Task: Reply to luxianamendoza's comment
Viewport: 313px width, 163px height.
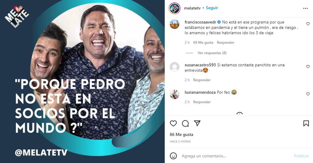Action: pyautogui.click(x=202, y=102)
